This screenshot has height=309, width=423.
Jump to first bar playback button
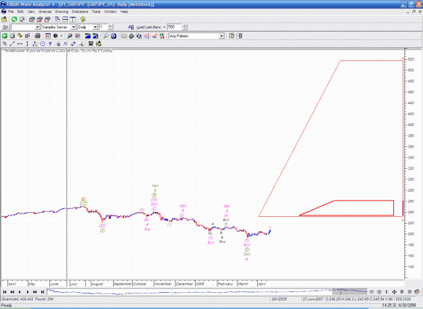[x=5, y=291]
